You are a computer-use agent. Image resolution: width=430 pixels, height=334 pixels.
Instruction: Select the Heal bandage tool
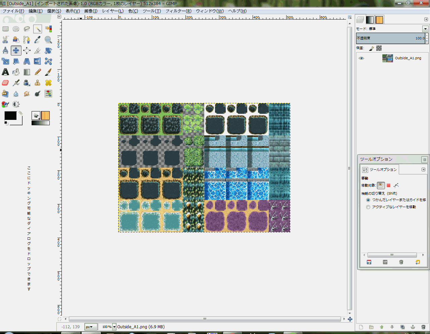(48, 83)
